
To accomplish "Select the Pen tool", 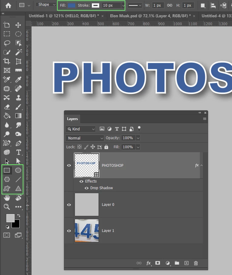I will (18, 143).
